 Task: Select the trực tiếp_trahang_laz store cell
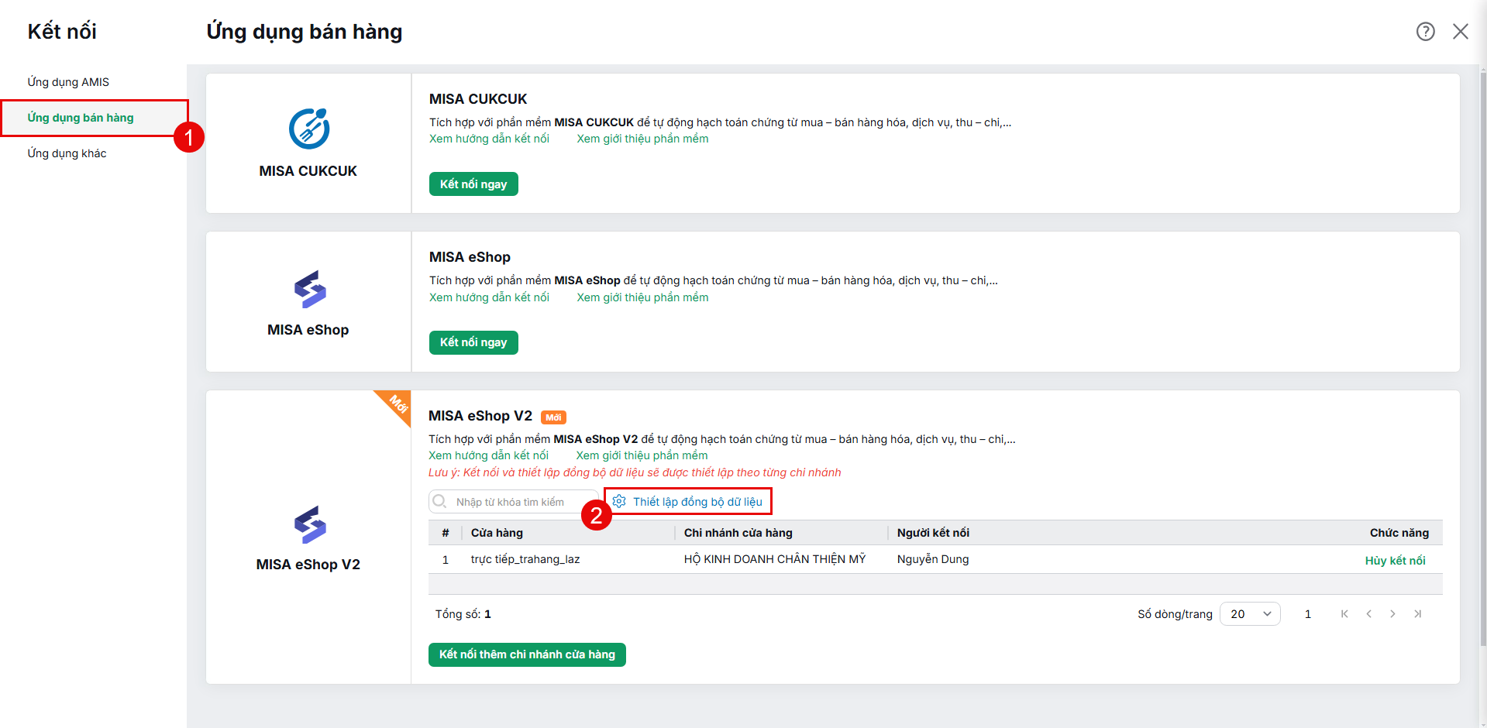click(x=525, y=559)
